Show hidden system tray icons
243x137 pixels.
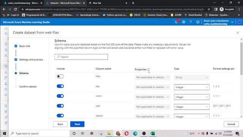pos(199,134)
